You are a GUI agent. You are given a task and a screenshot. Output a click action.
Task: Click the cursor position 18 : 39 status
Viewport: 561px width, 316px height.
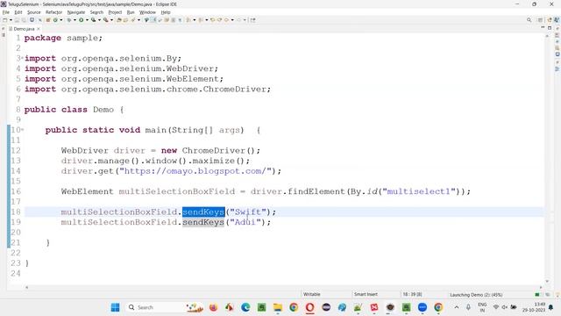click(412, 294)
